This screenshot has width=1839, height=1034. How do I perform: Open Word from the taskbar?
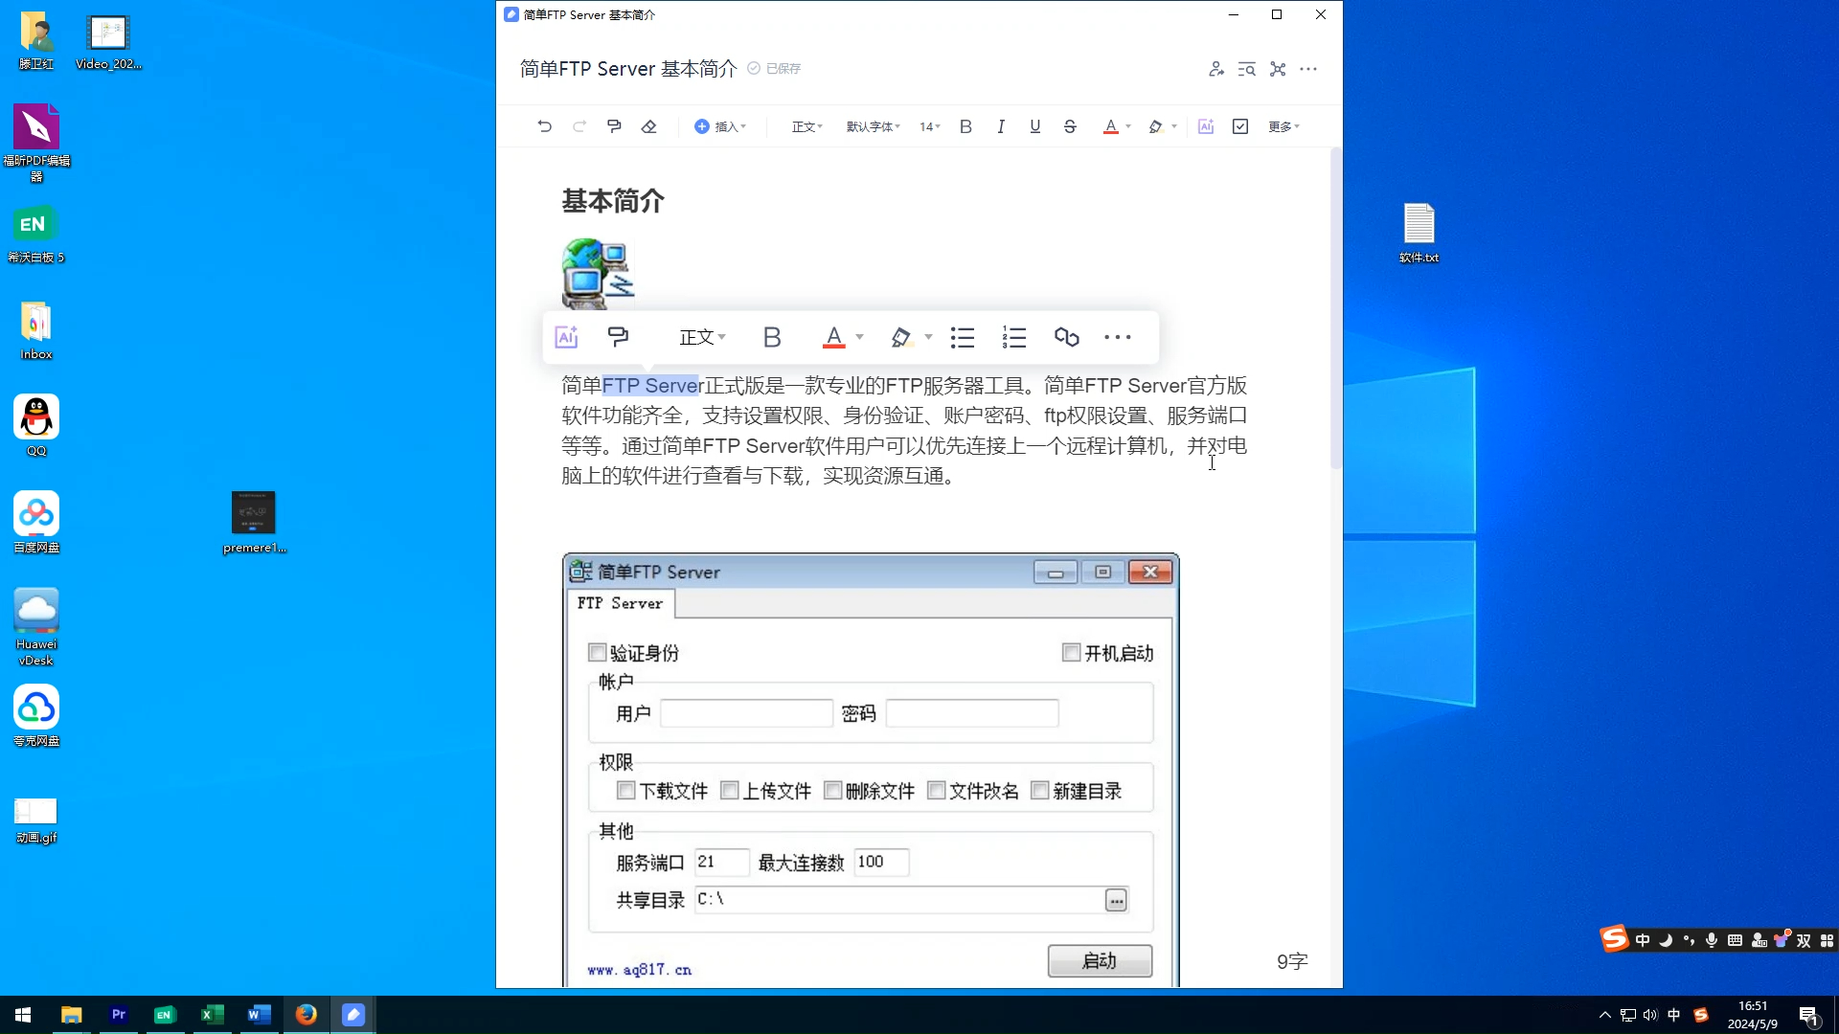coord(260,1015)
